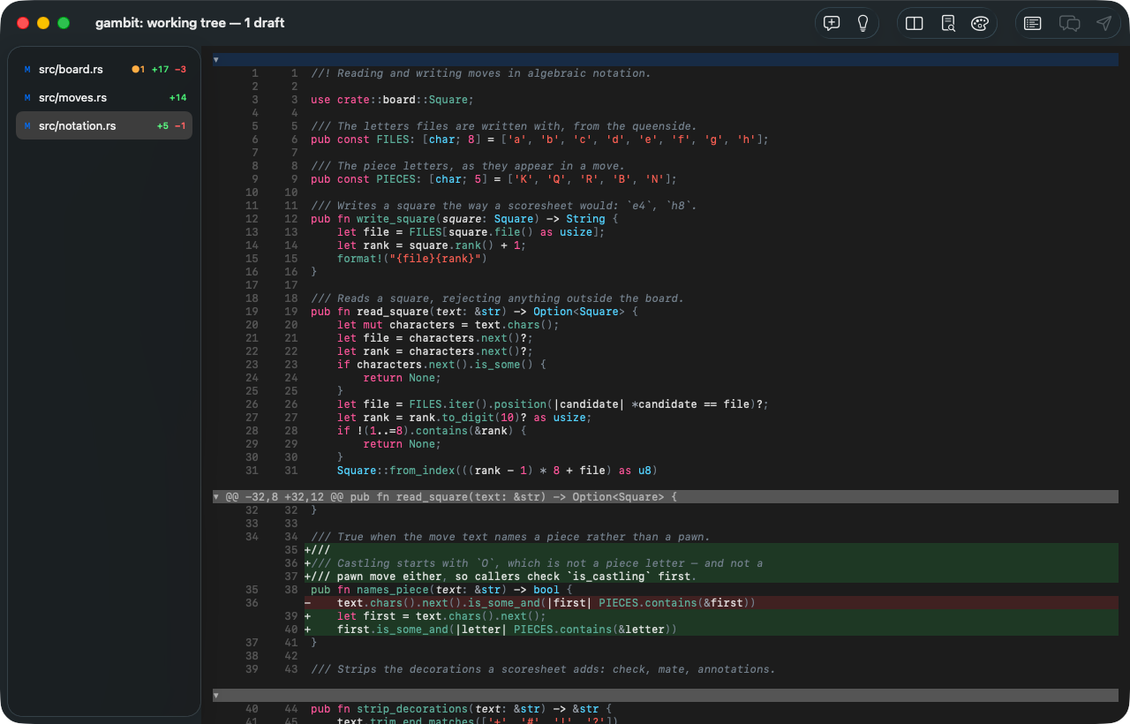Click the "let rank = square.rank() + 1;" line
Viewport: 1130px width, 724px height.
432,245
